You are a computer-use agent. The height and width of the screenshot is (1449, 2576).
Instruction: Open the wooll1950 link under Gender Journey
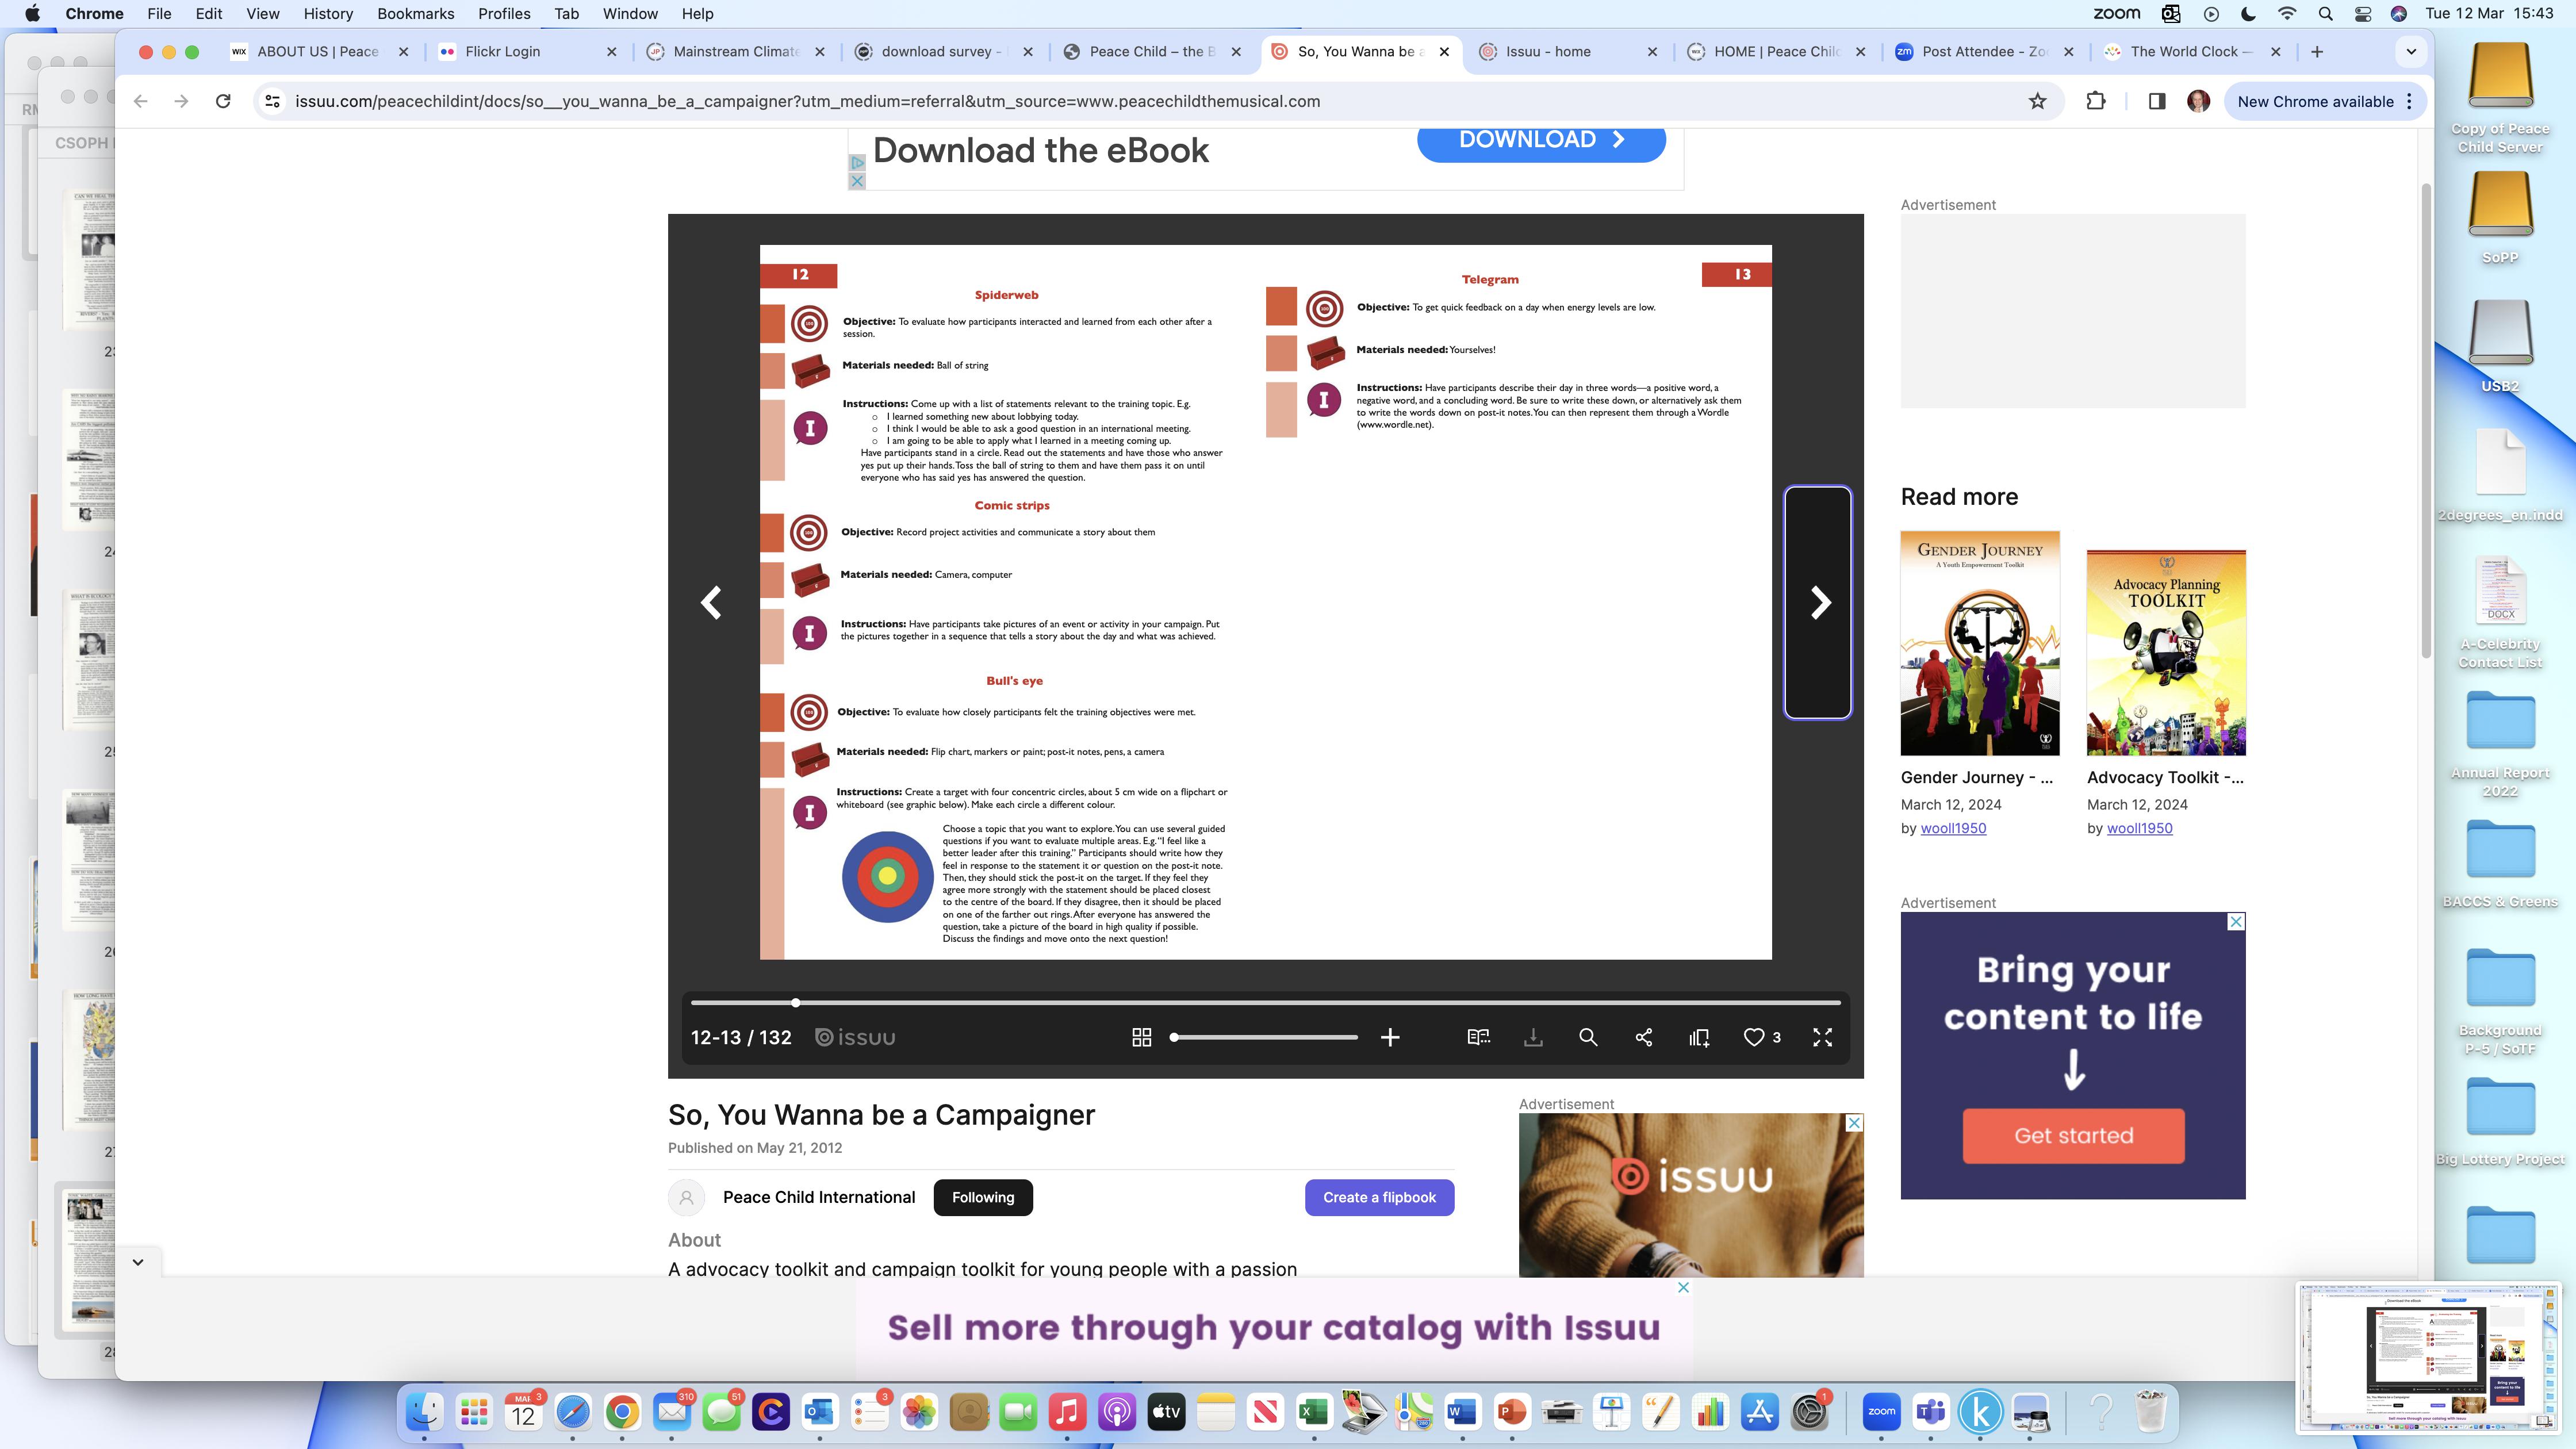(x=1953, y=828)
